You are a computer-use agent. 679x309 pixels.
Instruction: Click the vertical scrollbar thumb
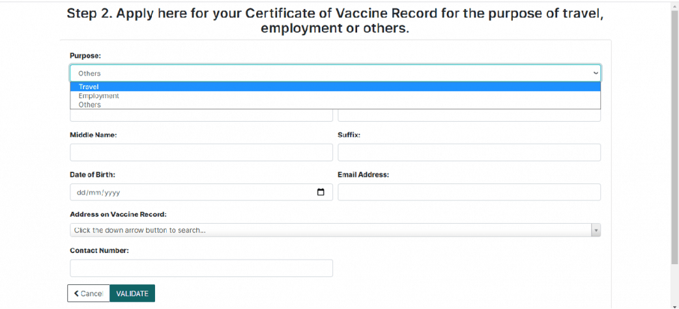click(x=674, y=137)
